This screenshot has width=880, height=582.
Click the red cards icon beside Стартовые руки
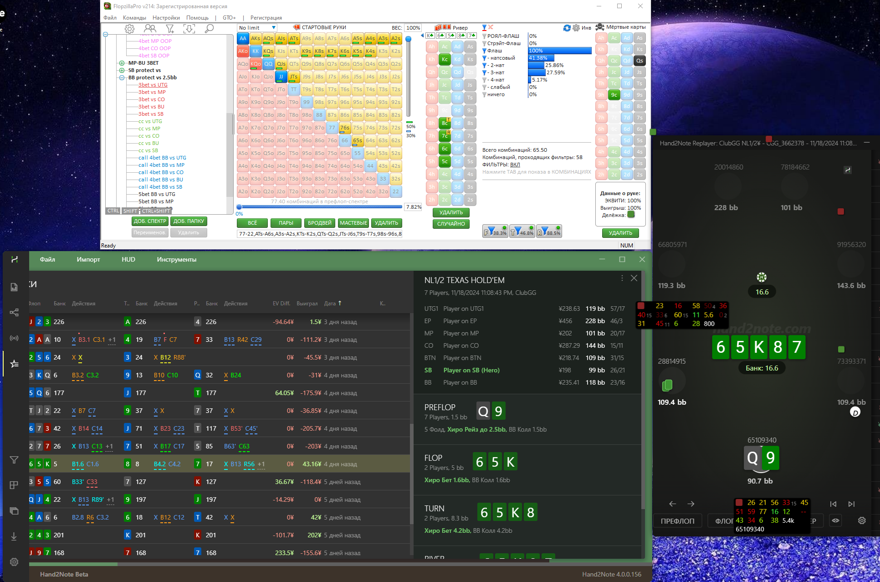tap(297, 27)
